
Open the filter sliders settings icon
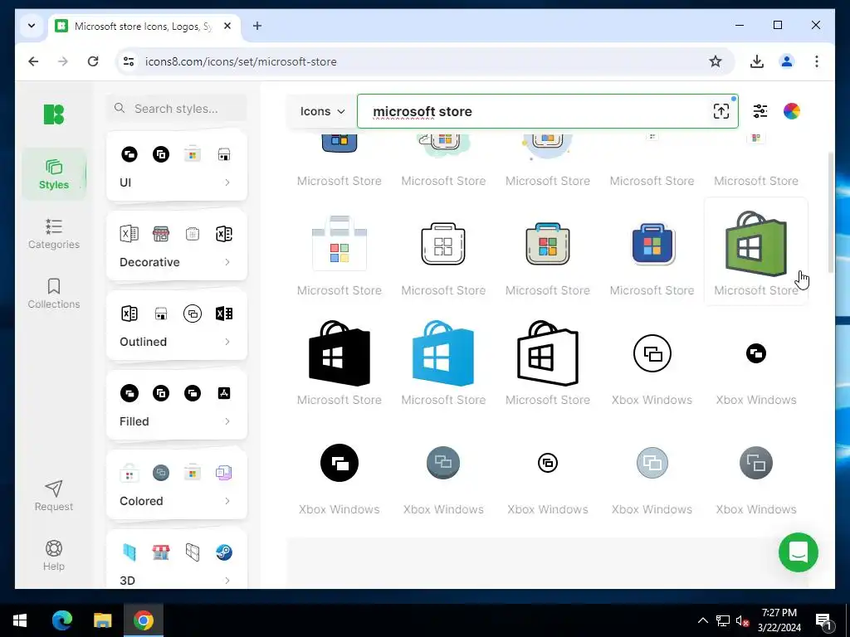tap(760, 111)
